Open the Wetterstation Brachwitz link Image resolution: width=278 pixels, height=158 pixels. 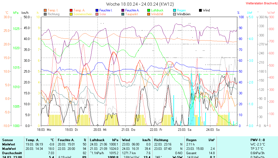click(x=260, y=4)
